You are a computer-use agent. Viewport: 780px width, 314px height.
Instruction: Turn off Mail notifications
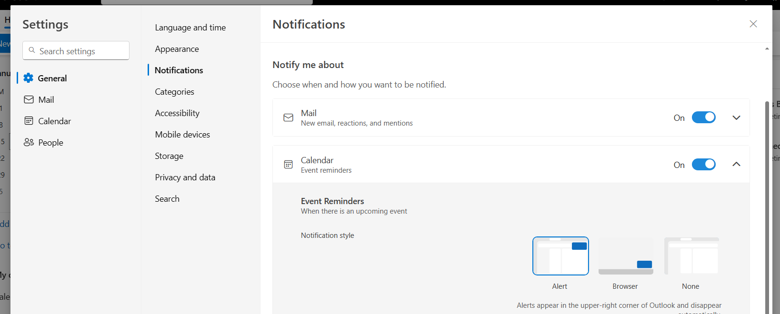pyautogui.click(x=704, y=117)
